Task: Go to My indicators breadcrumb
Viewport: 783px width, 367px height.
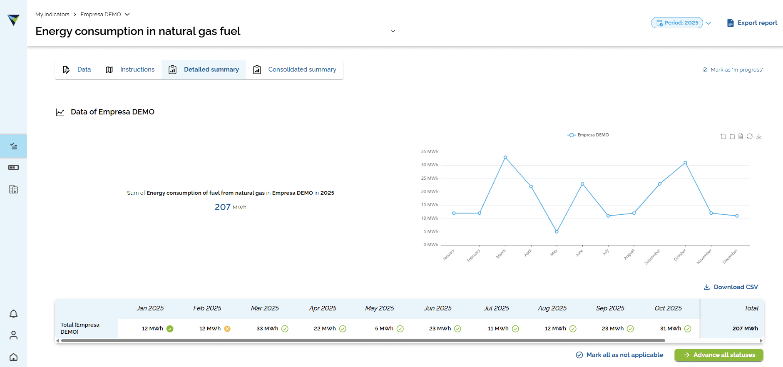Action: click(x=52, y=15)
